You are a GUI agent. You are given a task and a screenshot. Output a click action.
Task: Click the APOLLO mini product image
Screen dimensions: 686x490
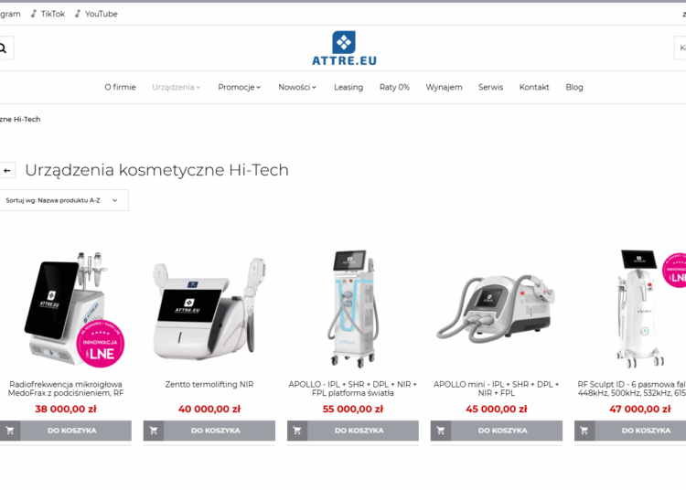tap(496, 308)
